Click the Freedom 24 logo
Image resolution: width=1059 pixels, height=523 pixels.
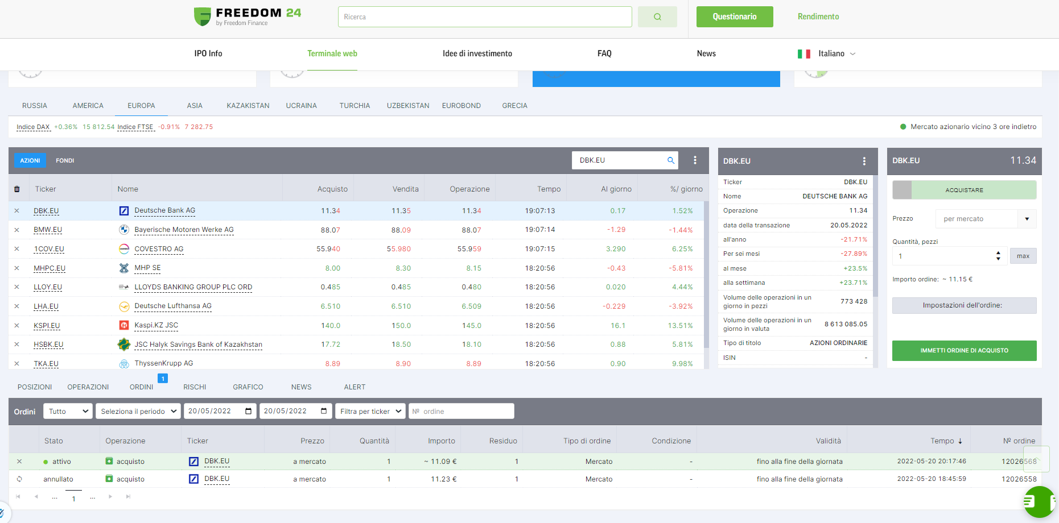248,16
